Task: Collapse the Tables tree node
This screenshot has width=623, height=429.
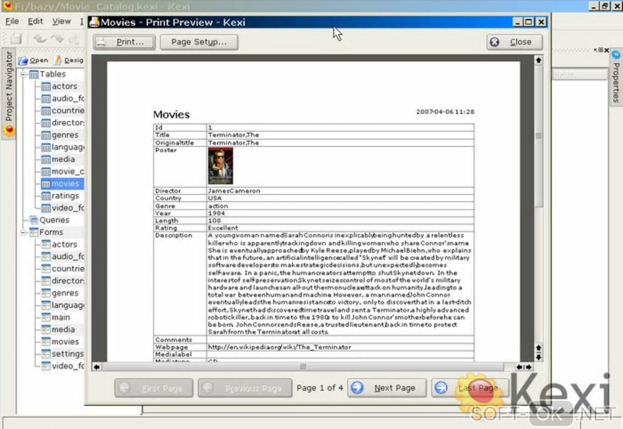Action: pyautogui.click(x=23, y=75)
